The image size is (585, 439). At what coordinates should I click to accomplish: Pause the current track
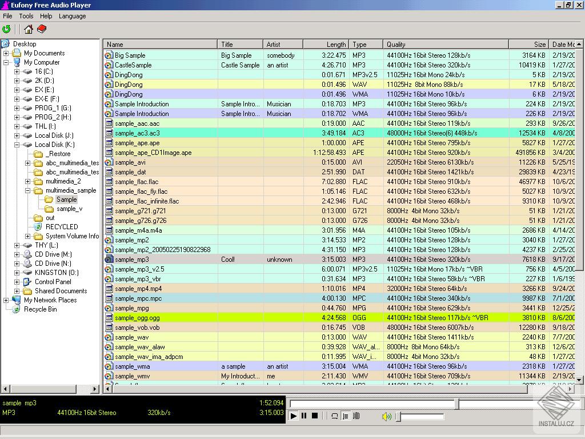(x=303, y=416)
